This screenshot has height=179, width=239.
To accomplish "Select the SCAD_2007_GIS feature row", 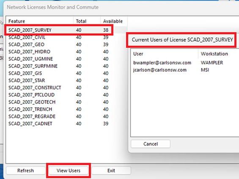I will click(66, 73).
